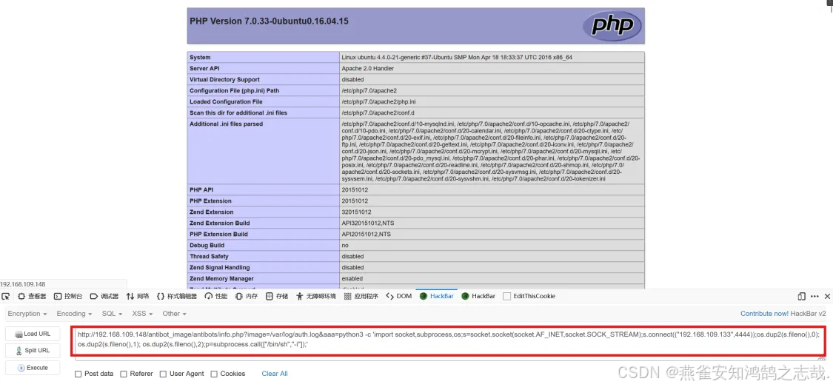Viewport: 833px width, 387px height.
Task: Select the Server API label cell
Action: tap(204, 69)
